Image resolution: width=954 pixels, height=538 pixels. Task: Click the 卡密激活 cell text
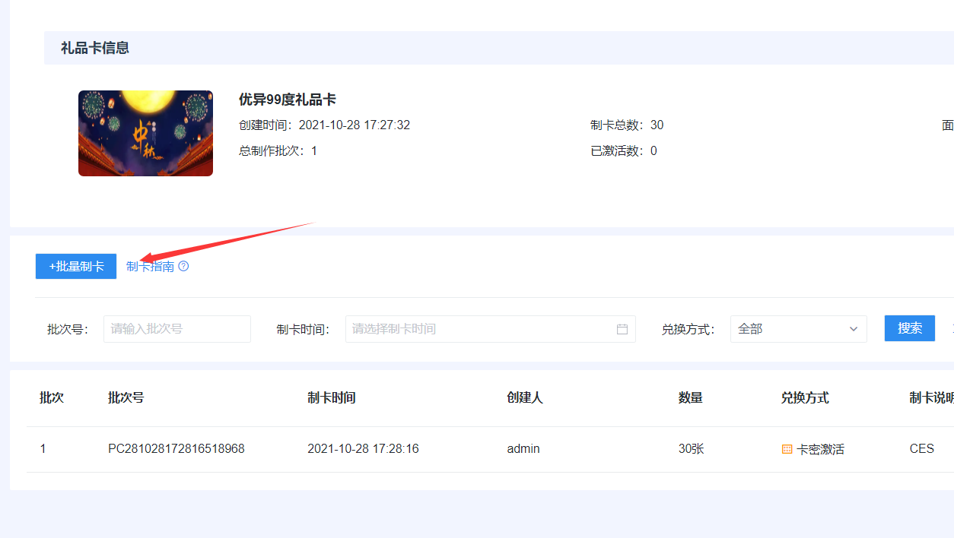(x=820, y=449)
